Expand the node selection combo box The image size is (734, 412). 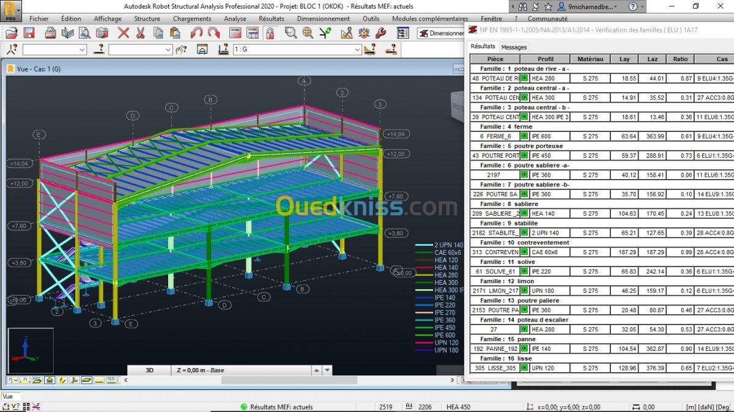click(x=54, y=50)
